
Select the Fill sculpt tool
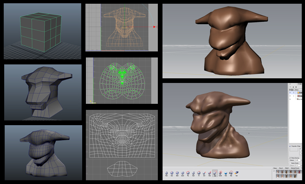click(x=199, y=173)
